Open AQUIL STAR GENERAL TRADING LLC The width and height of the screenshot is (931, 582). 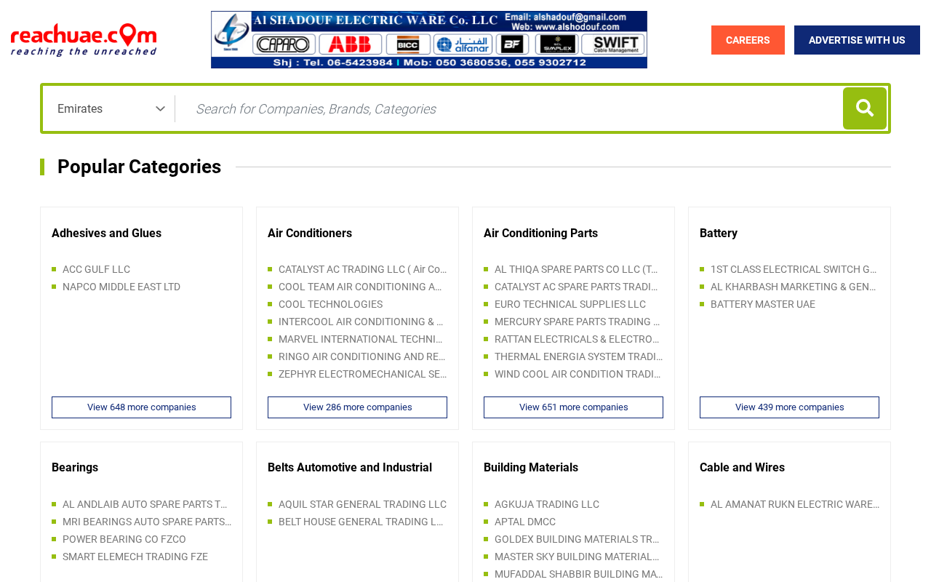tap(362, 504)
